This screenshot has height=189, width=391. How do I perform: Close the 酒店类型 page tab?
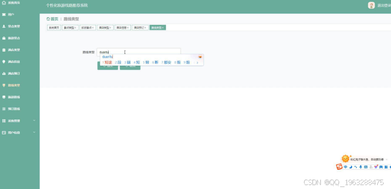110,28
